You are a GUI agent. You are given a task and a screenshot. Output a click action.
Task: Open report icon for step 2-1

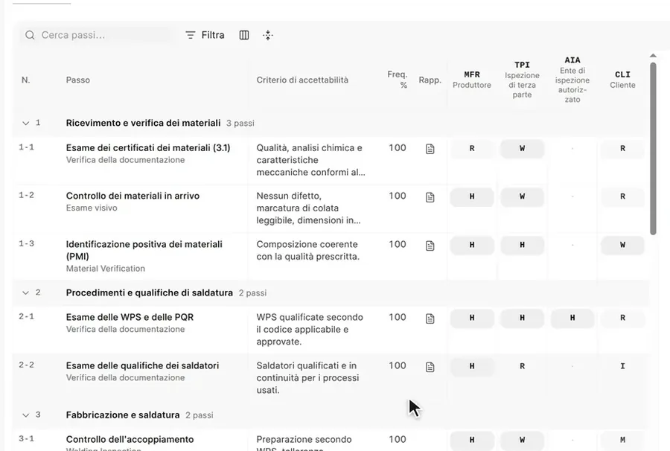(430, 319)
